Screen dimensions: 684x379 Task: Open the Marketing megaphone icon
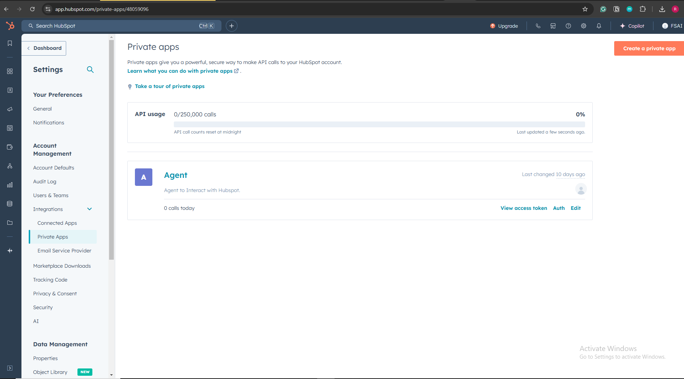[10, 109]
